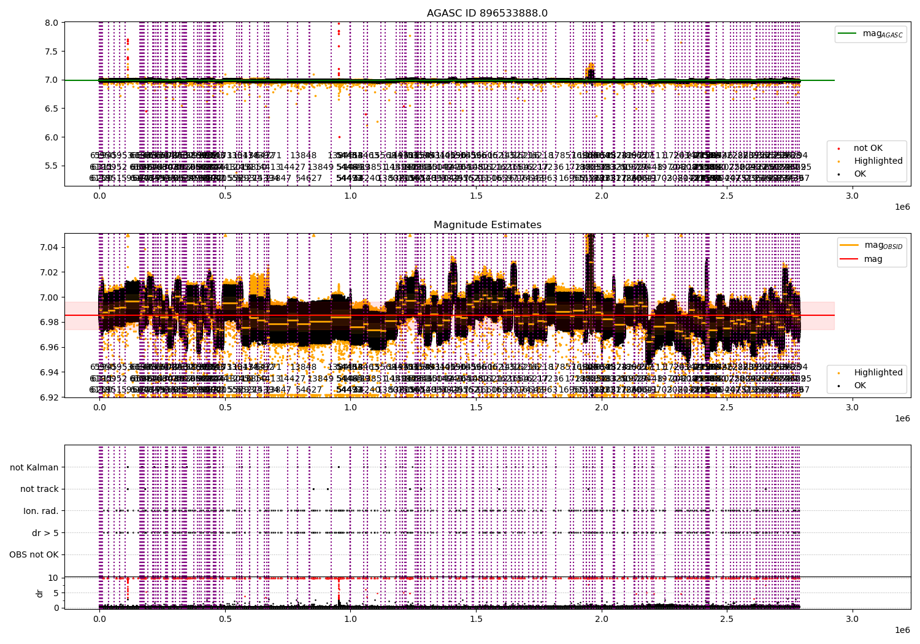
Task: Click the '7.04' y-axis tick label
Action: [50, 247]
